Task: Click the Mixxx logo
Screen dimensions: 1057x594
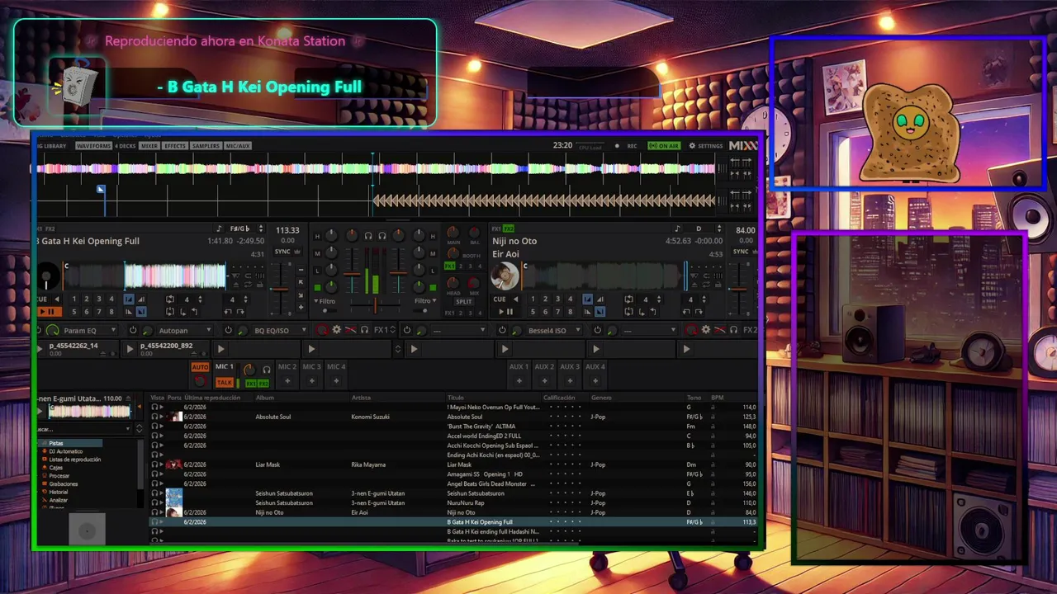Action: pyautogui.click(x=743, y=146)
